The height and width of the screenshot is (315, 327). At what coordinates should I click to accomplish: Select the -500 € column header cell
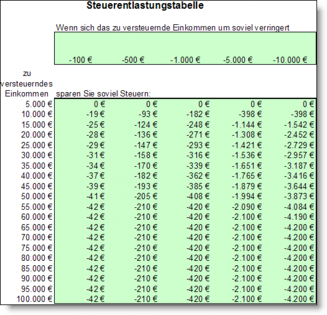(x=133, y=60)
